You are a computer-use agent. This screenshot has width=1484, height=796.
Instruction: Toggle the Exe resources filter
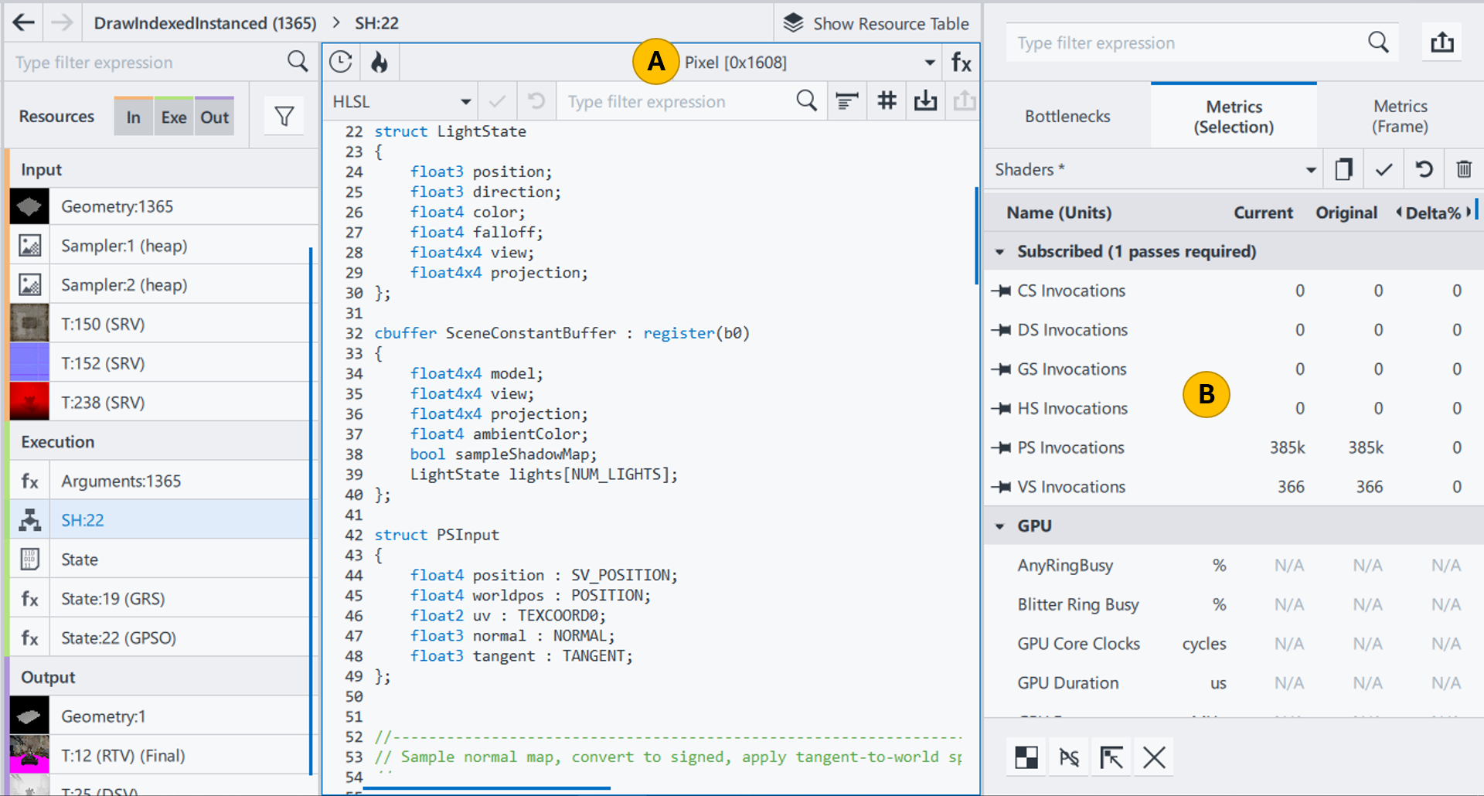pyautogui.click(x=174, y=117)
